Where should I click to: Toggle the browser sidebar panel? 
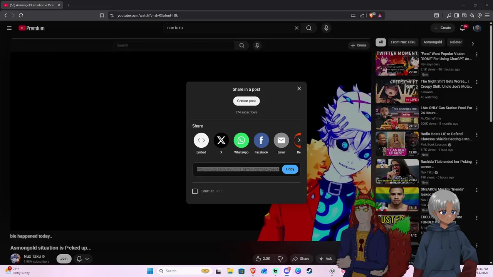(456, 15)
